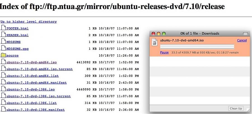Image resolution: width=252 pixels, height=114 pixels.
Task: Click the file icon beside HEADER.html
Action: pos(3,35)
